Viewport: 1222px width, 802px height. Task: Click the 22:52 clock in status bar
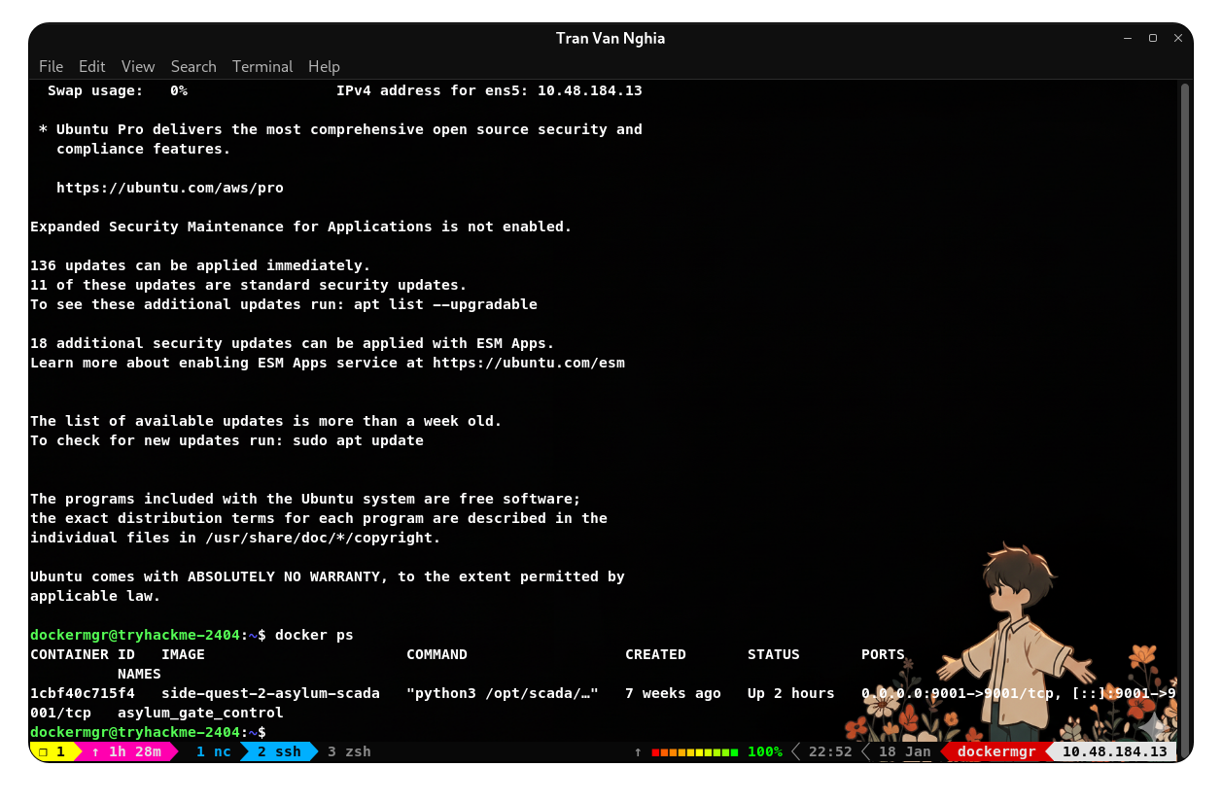[829, 751]
